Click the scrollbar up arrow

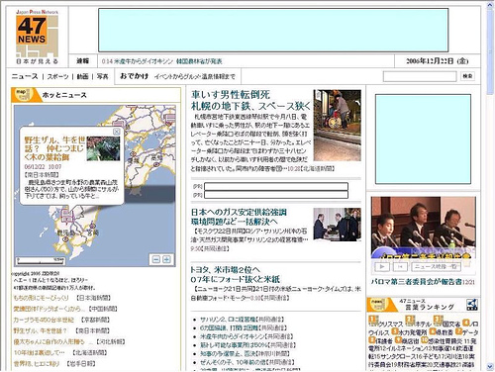[x=490, y=5]
